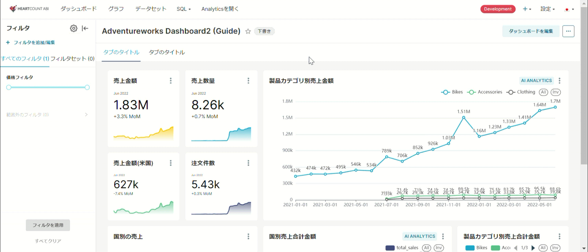
Task: Select All series in 国別売上合計金額 legend
Action: tap(427, 248)
